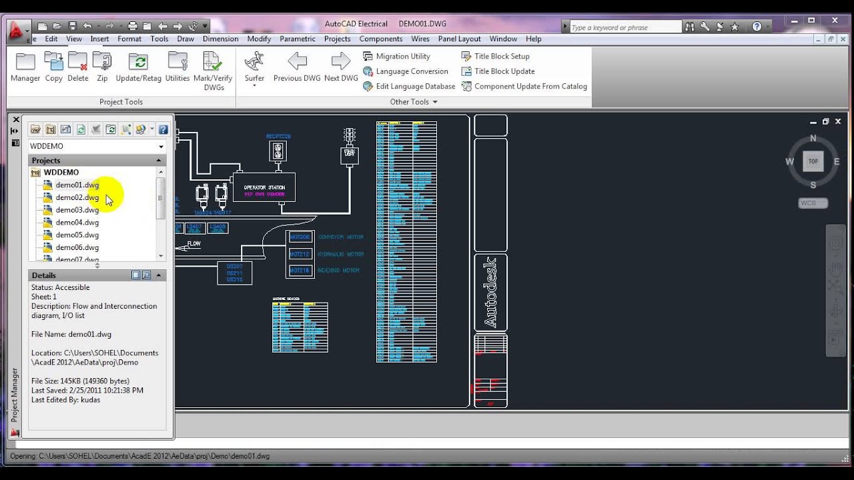Open the Project Manager ribbon tool
The image size is (854, 480).
[x=25, y=67]
